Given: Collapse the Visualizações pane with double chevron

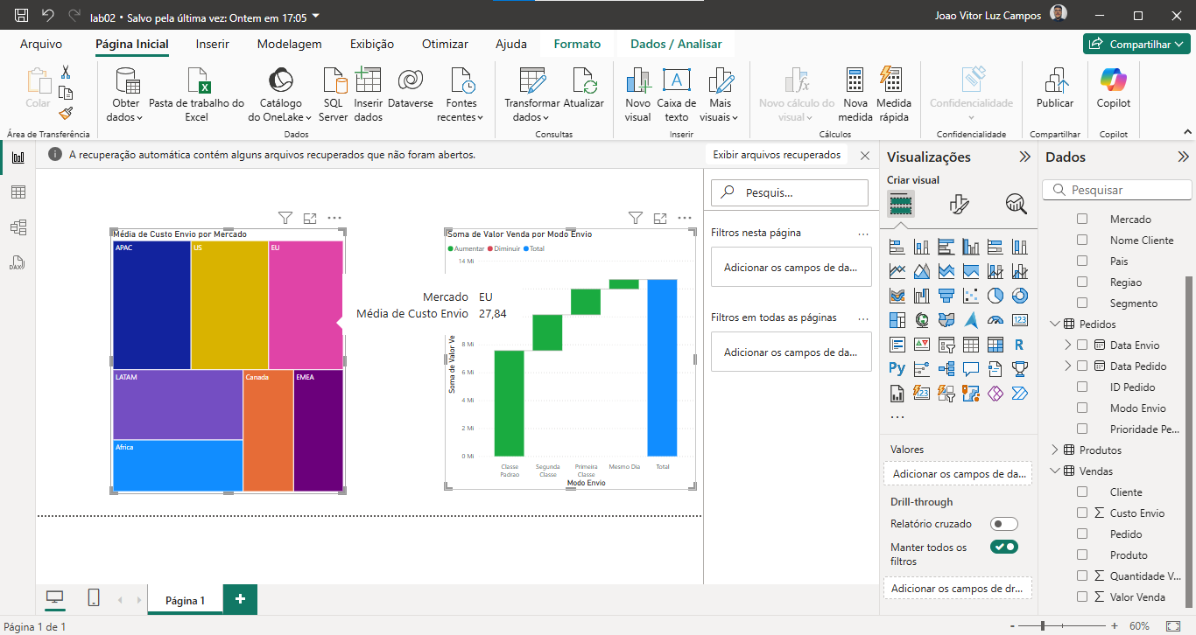Looking at the screenshot, I should (1024, 157).
